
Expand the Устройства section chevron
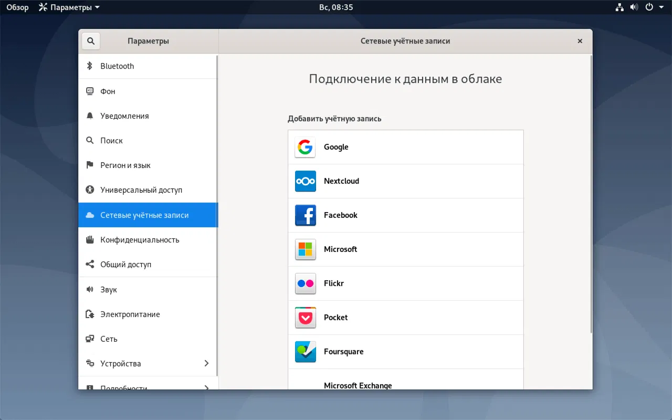[206, 363]
